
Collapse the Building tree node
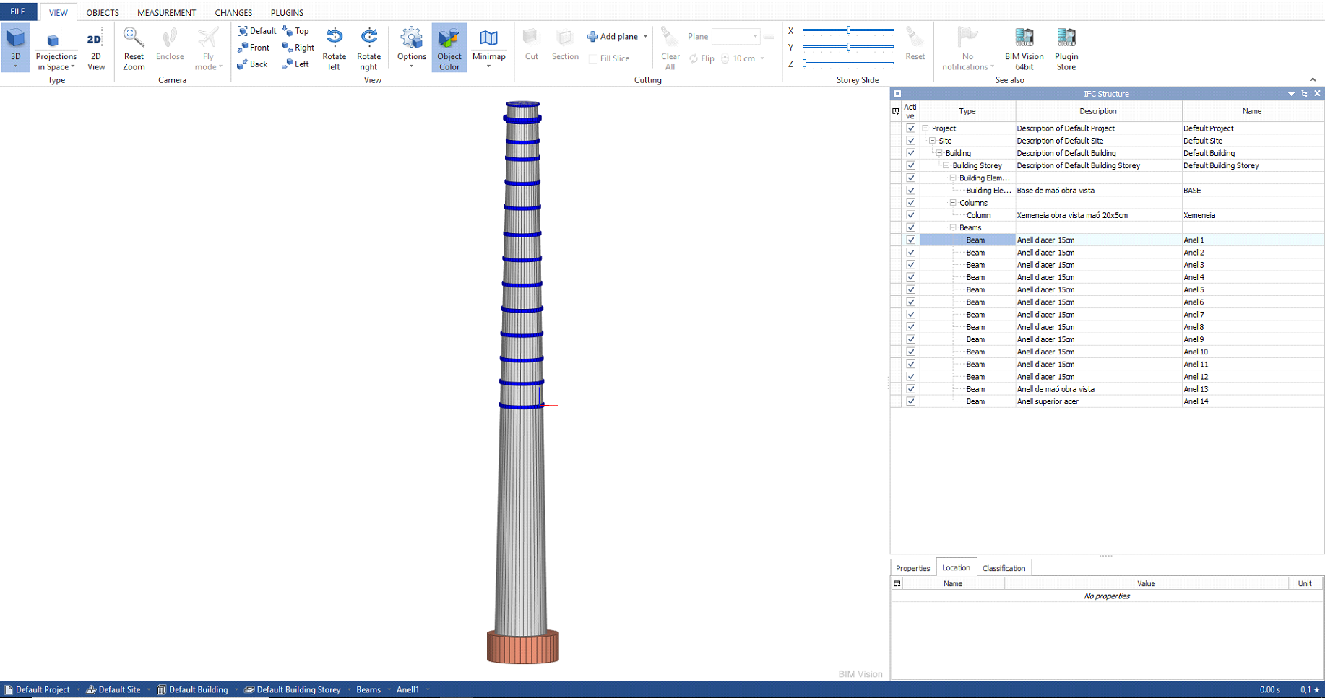click(x=939, y=153)
